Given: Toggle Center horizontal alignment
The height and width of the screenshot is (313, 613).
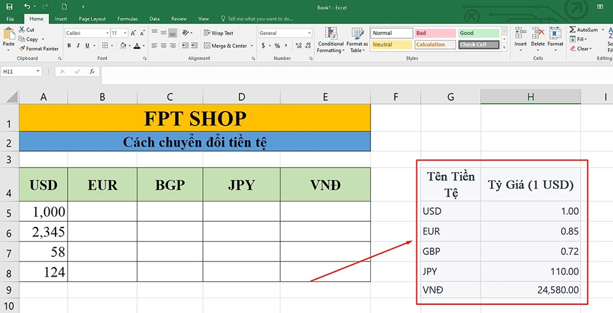Looking at the screenshot, I should (163, 46).
